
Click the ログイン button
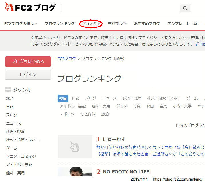tap(28, 75)
